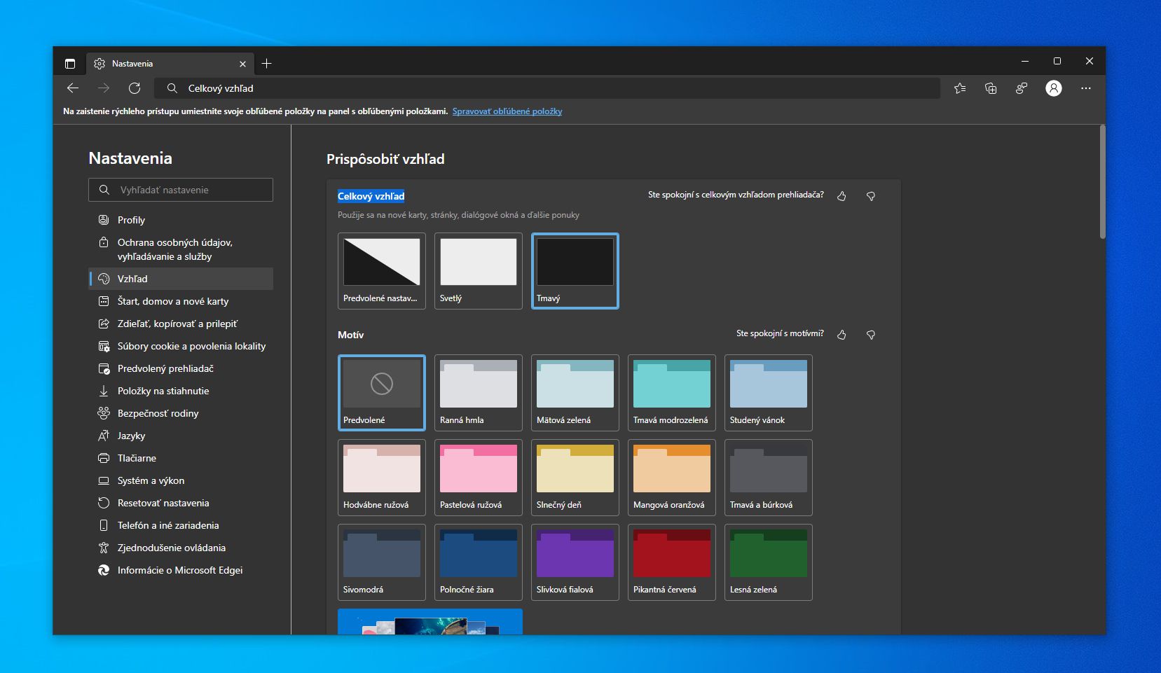
Task: Refresh the page
Action: [135, 88]
